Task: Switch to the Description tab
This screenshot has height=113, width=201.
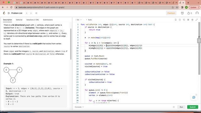Action: 8,20
